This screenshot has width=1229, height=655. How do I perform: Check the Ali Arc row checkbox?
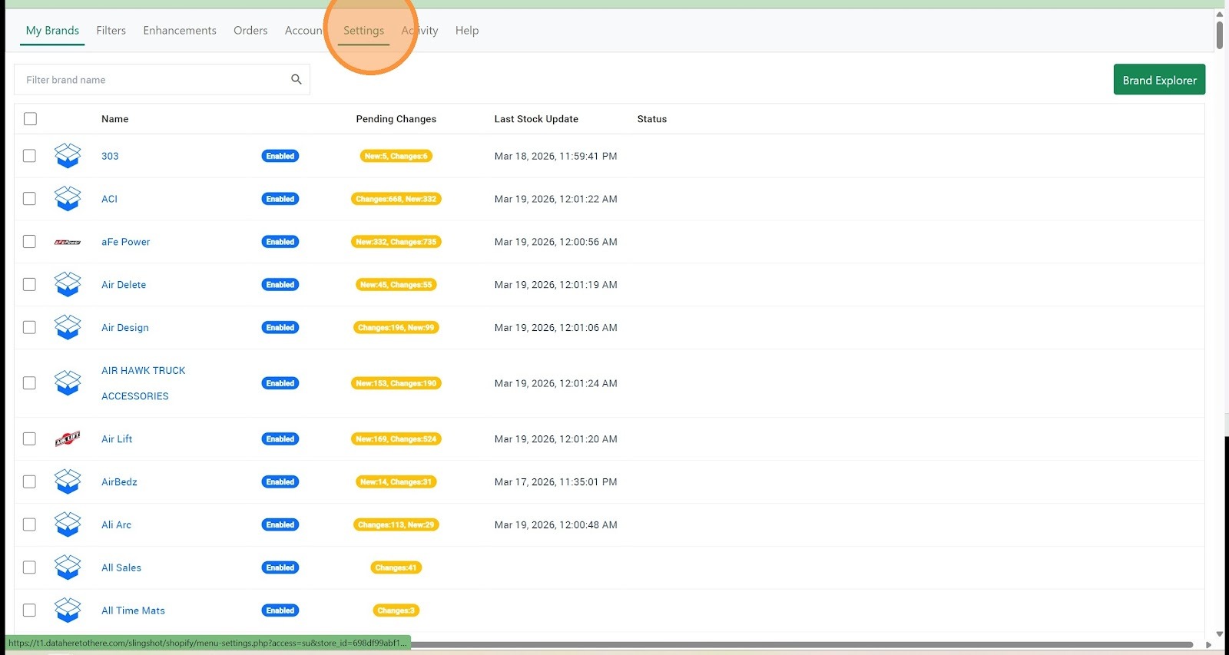(29, 525)
